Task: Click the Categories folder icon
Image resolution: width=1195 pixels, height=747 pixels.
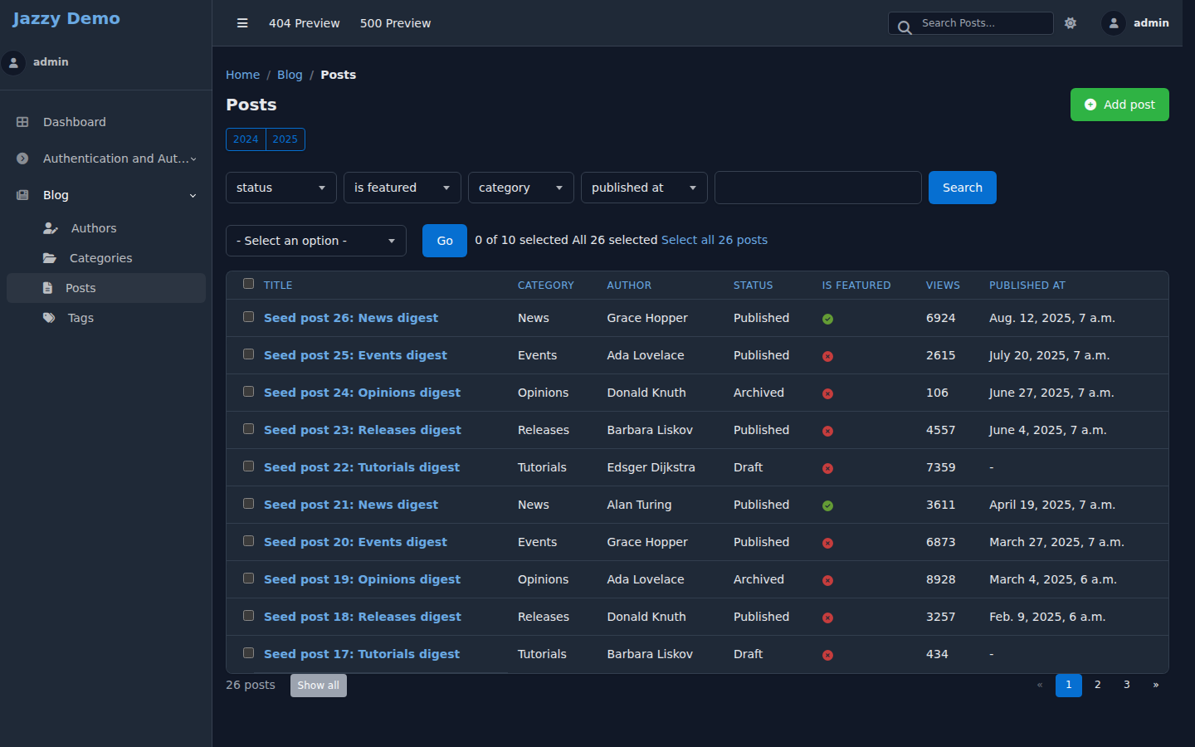Action: [50, 258]
